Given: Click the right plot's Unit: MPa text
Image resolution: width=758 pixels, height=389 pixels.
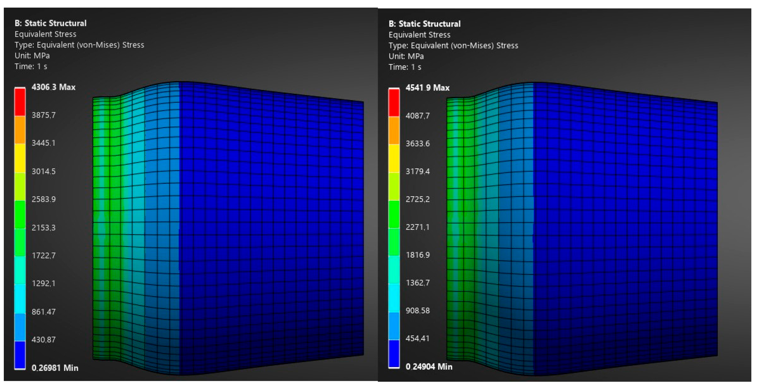Looking at the screenshot, I should [x=406, y=56].
